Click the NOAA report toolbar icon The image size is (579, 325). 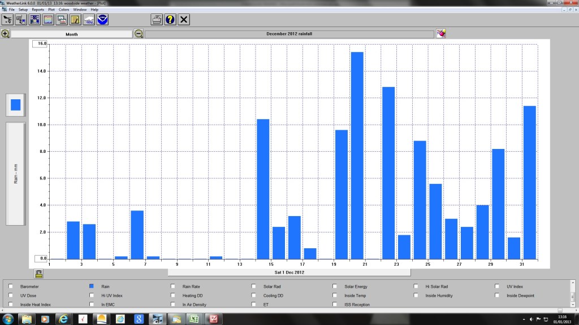pos(102,20)
